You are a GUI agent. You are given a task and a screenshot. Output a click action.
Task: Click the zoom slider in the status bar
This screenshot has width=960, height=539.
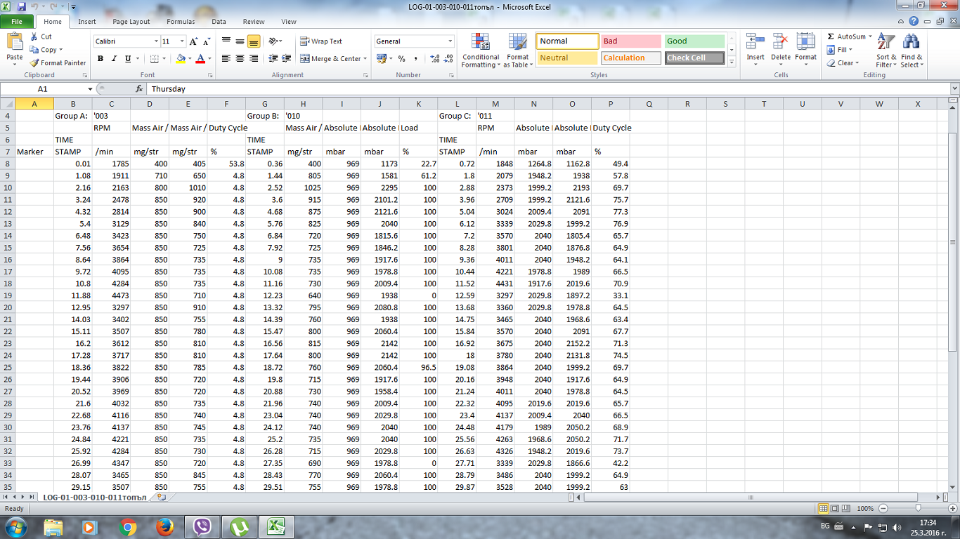[918, 508]
